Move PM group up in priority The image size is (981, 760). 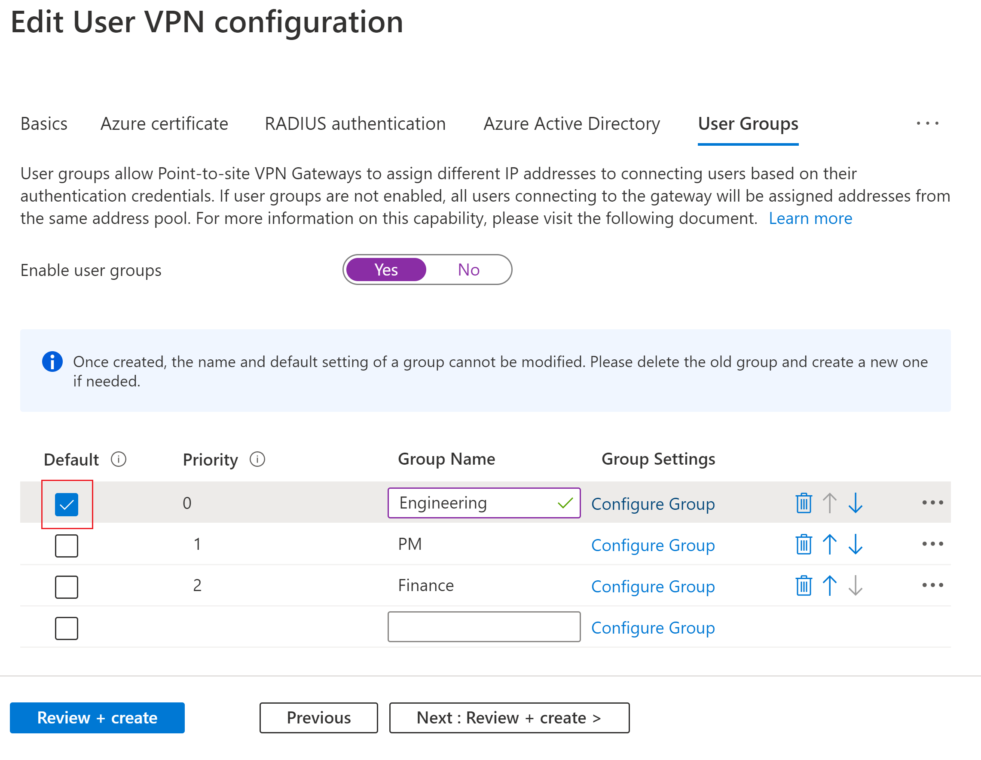click(830, 544)
